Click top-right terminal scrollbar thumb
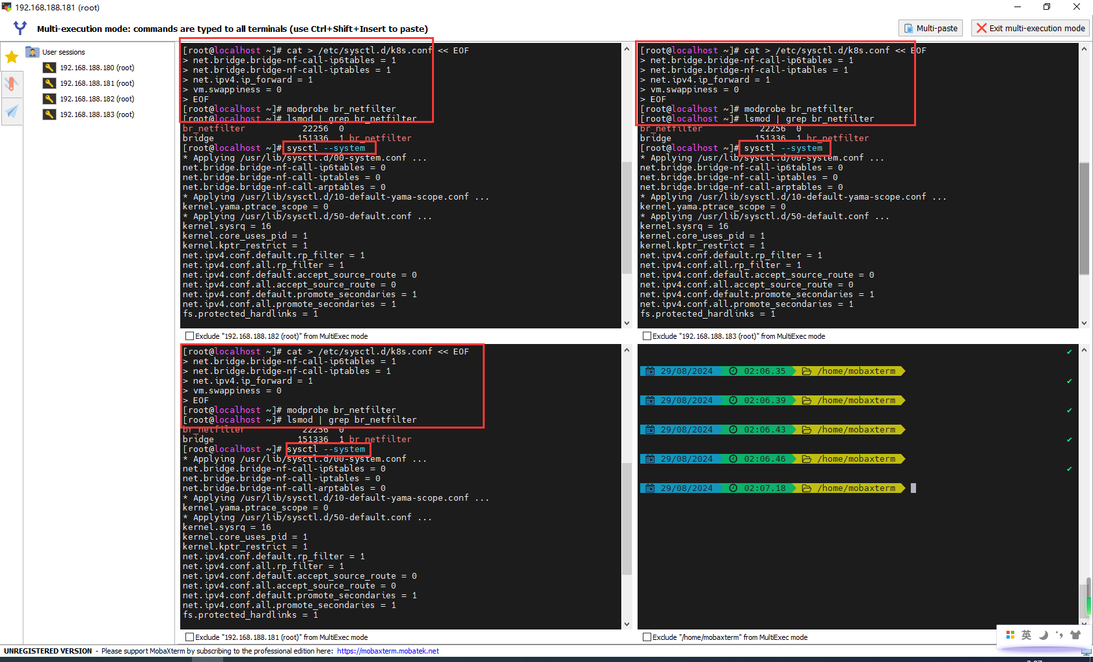1093x662 pixels. (x=1084, y=218)
